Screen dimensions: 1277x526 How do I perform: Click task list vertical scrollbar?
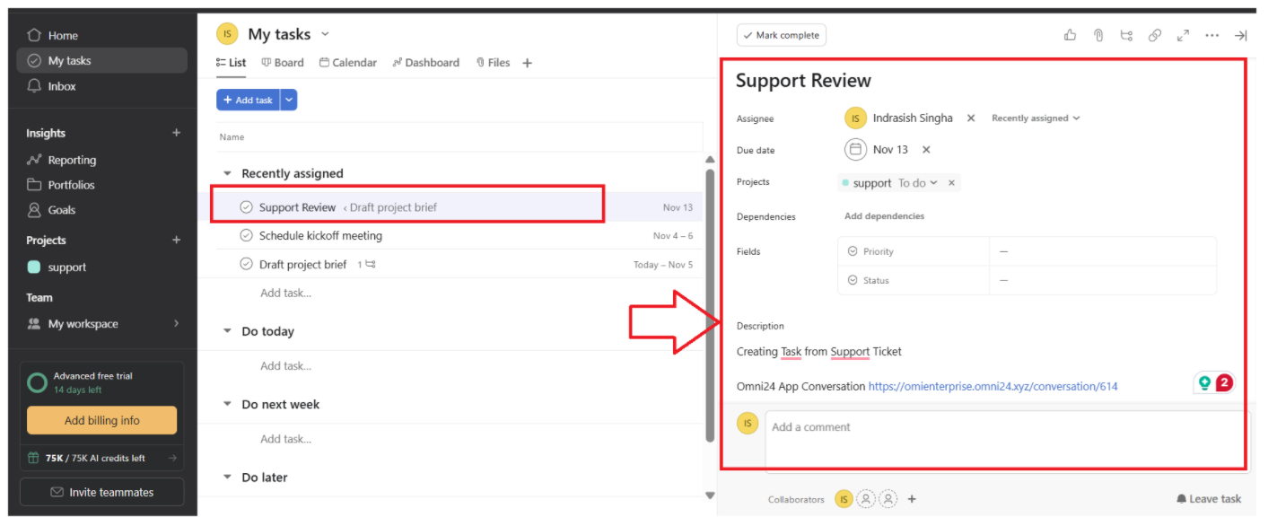[710, 305]
